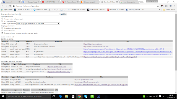Switch to the Google translate tab

click(31, 2)
